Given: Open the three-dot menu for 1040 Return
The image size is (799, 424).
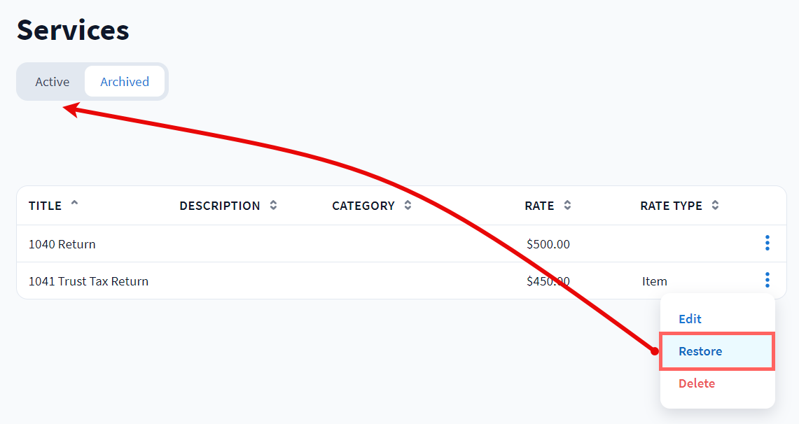Looking at the screenshot, I should tap(767, 243).
